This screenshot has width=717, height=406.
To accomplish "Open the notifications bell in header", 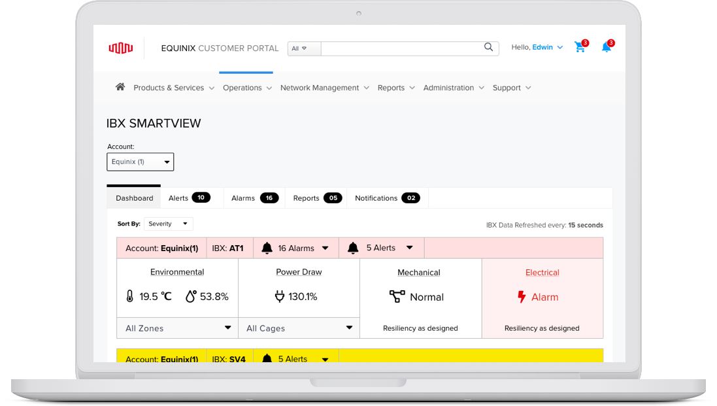I will pos(607,46).
